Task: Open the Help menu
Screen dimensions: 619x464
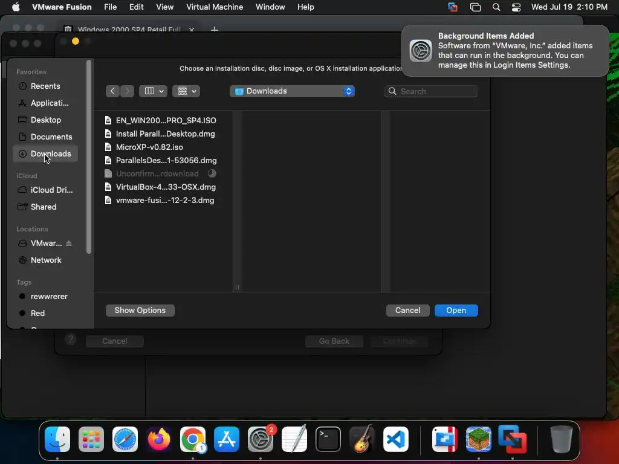Action: (x=305, y=7)
